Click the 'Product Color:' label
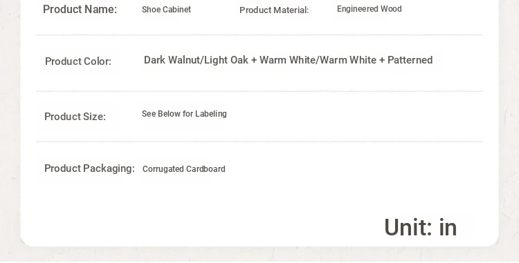Image resolution: width=519 pixels, height=263 pixels. pos(78,61)
